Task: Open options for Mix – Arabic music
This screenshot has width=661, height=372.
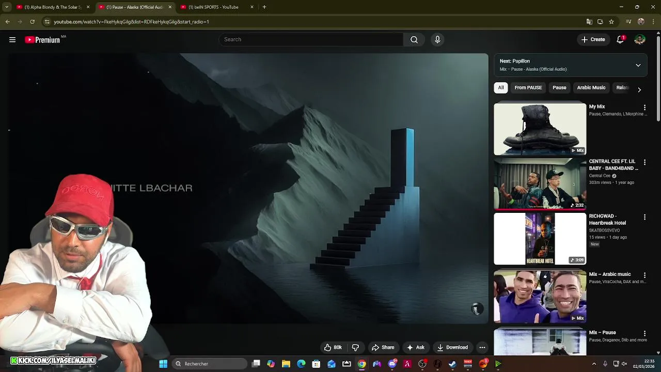Action: [x=644, y=275]
